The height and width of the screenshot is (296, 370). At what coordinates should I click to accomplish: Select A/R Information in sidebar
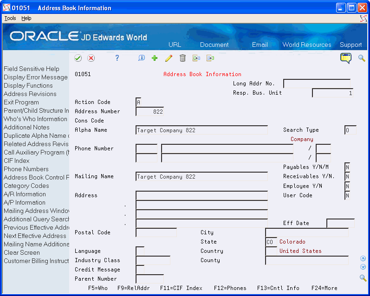click(25, 194)
